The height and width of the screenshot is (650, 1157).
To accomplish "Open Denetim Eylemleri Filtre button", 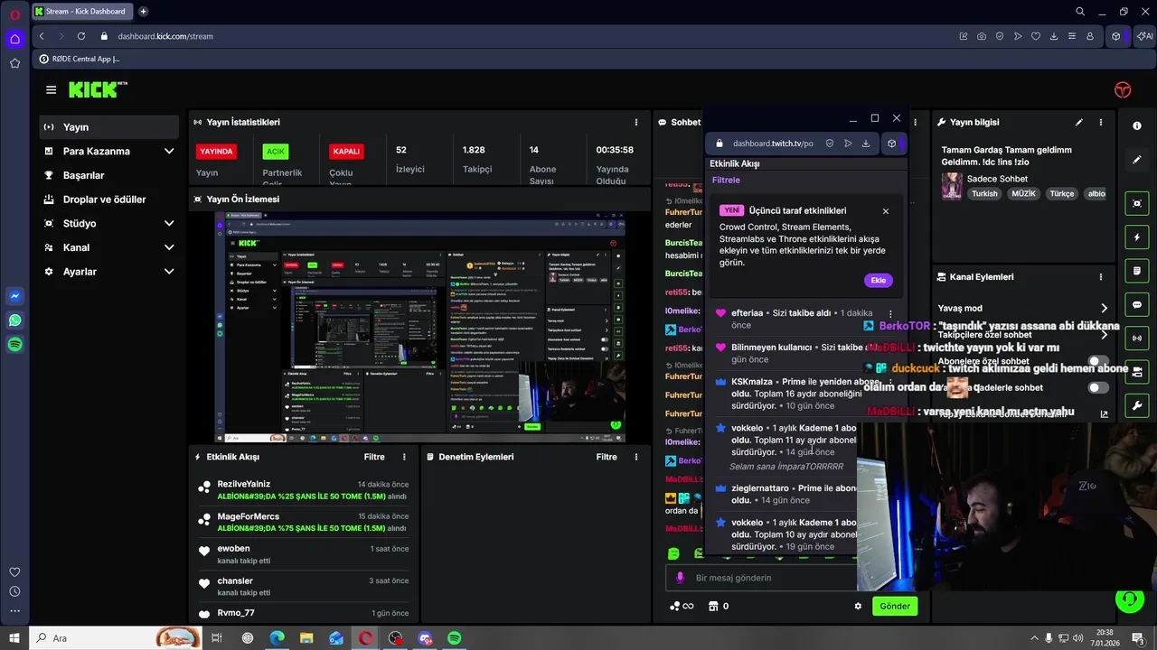I will 607,457.
